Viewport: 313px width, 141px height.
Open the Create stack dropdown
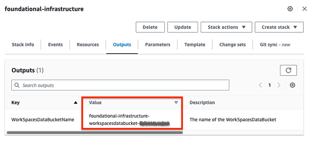click(x=279, y=27)
